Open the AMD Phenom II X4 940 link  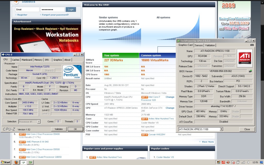coord(37,142)
